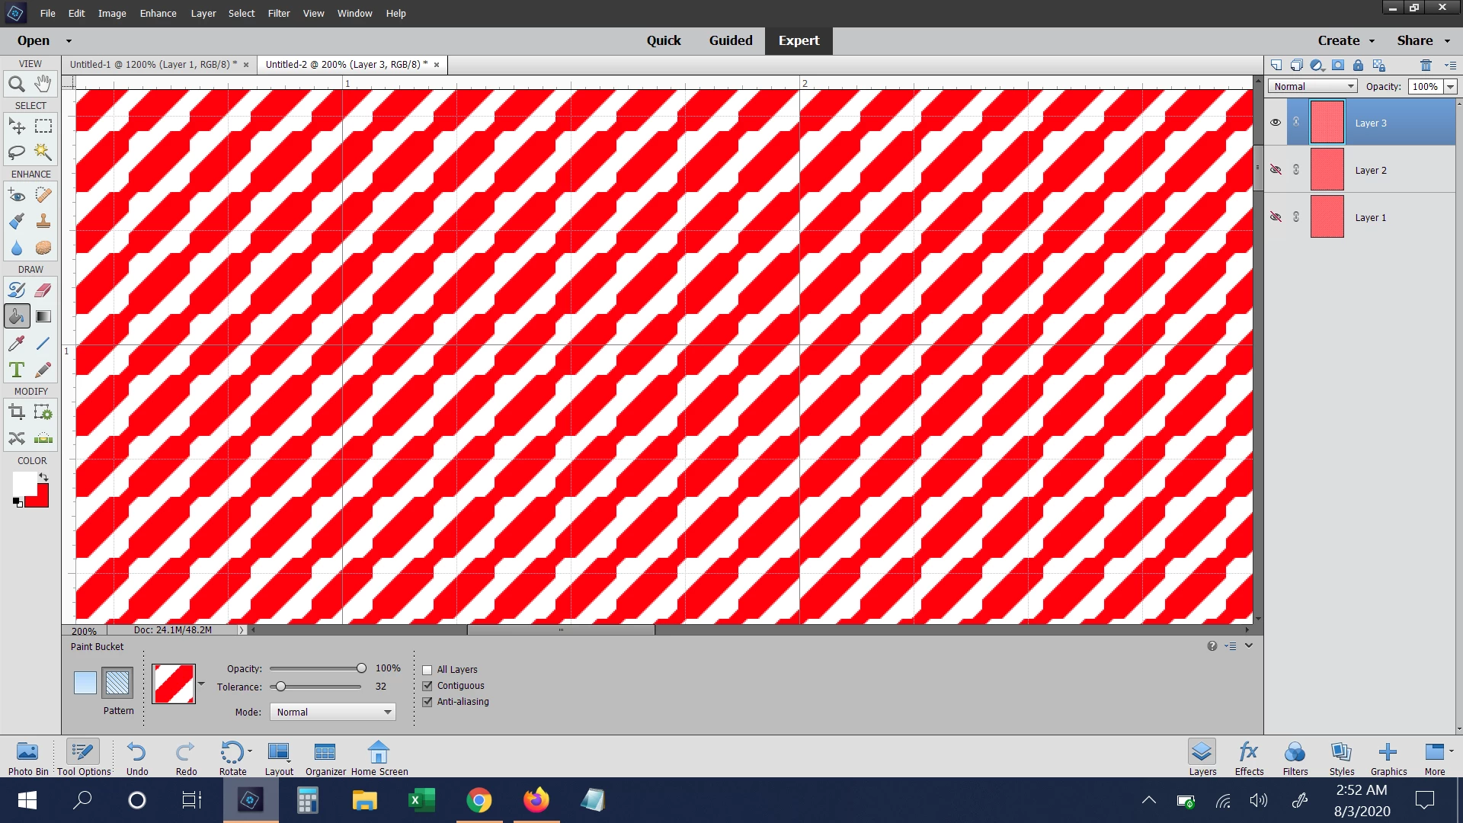Click the Clone Stamp tool
The image size is (1463, 823).
click(43, 222)
